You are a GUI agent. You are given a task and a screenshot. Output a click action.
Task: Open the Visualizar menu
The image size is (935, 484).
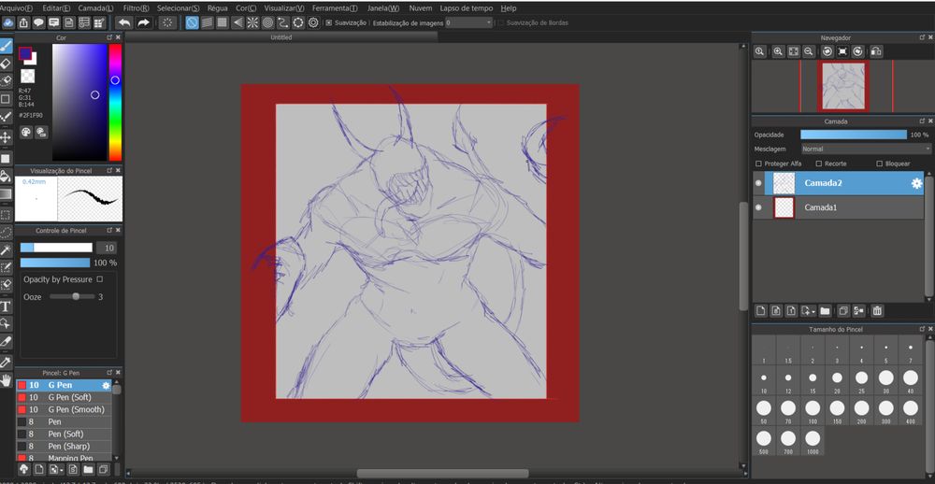tap(284, 8)
